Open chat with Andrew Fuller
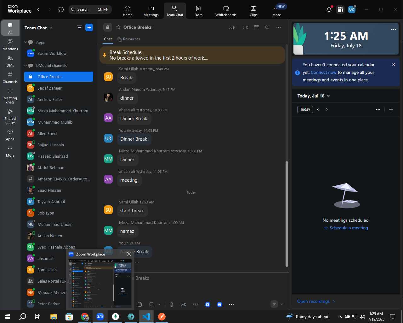 (x=59, y=99)
